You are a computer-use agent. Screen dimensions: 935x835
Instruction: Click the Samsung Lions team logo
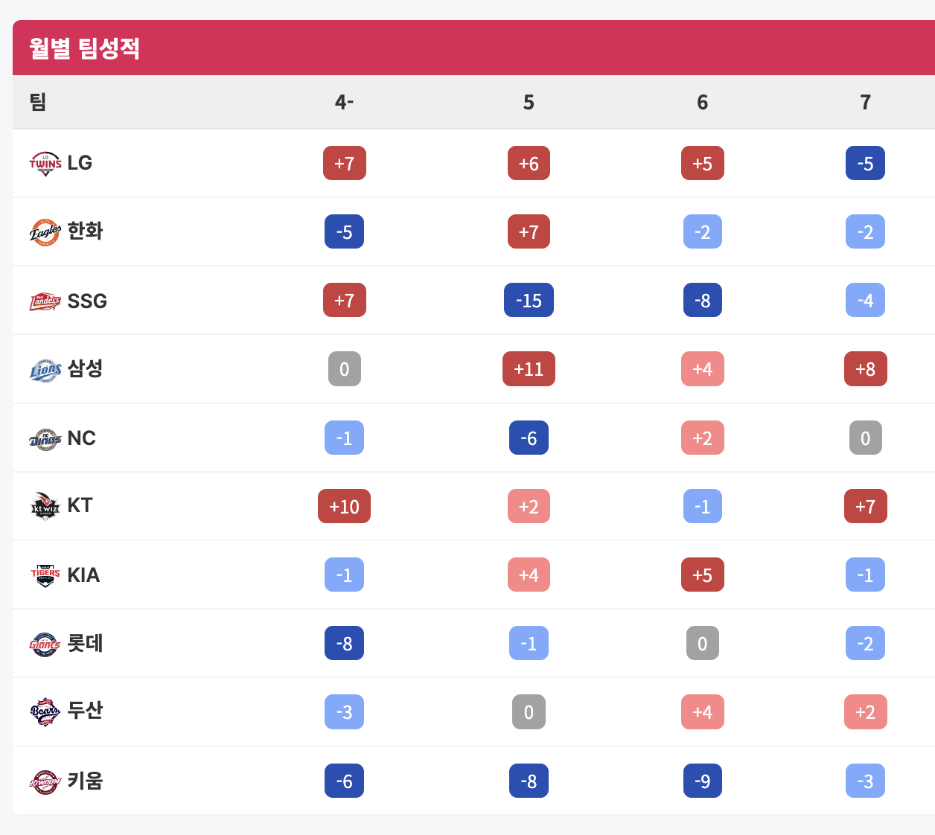[x=45, y=370]
